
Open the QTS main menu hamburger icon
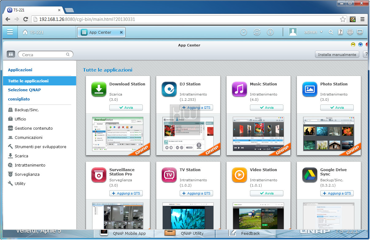coord(10,32)
